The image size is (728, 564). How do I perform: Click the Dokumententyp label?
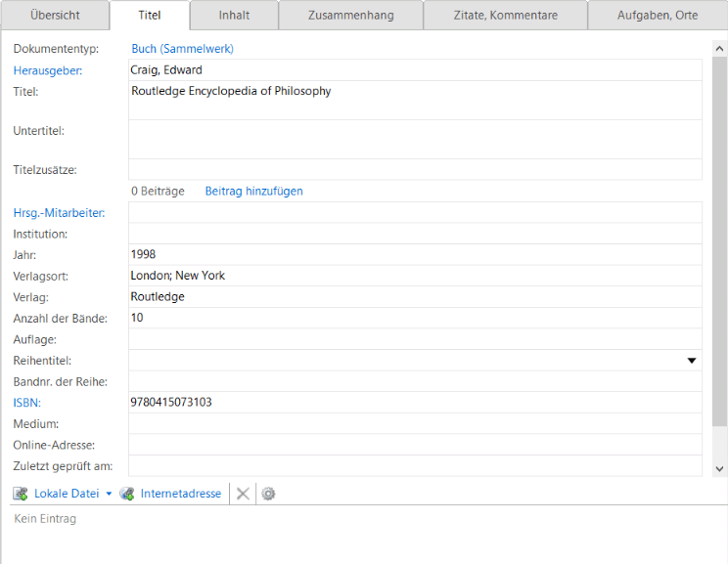point(56,49)
